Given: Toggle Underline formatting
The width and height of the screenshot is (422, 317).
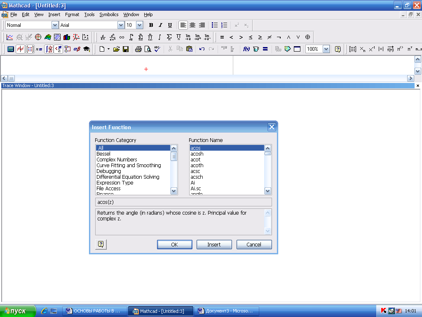Looking at the screenshot, I should [x=170, y=25].
